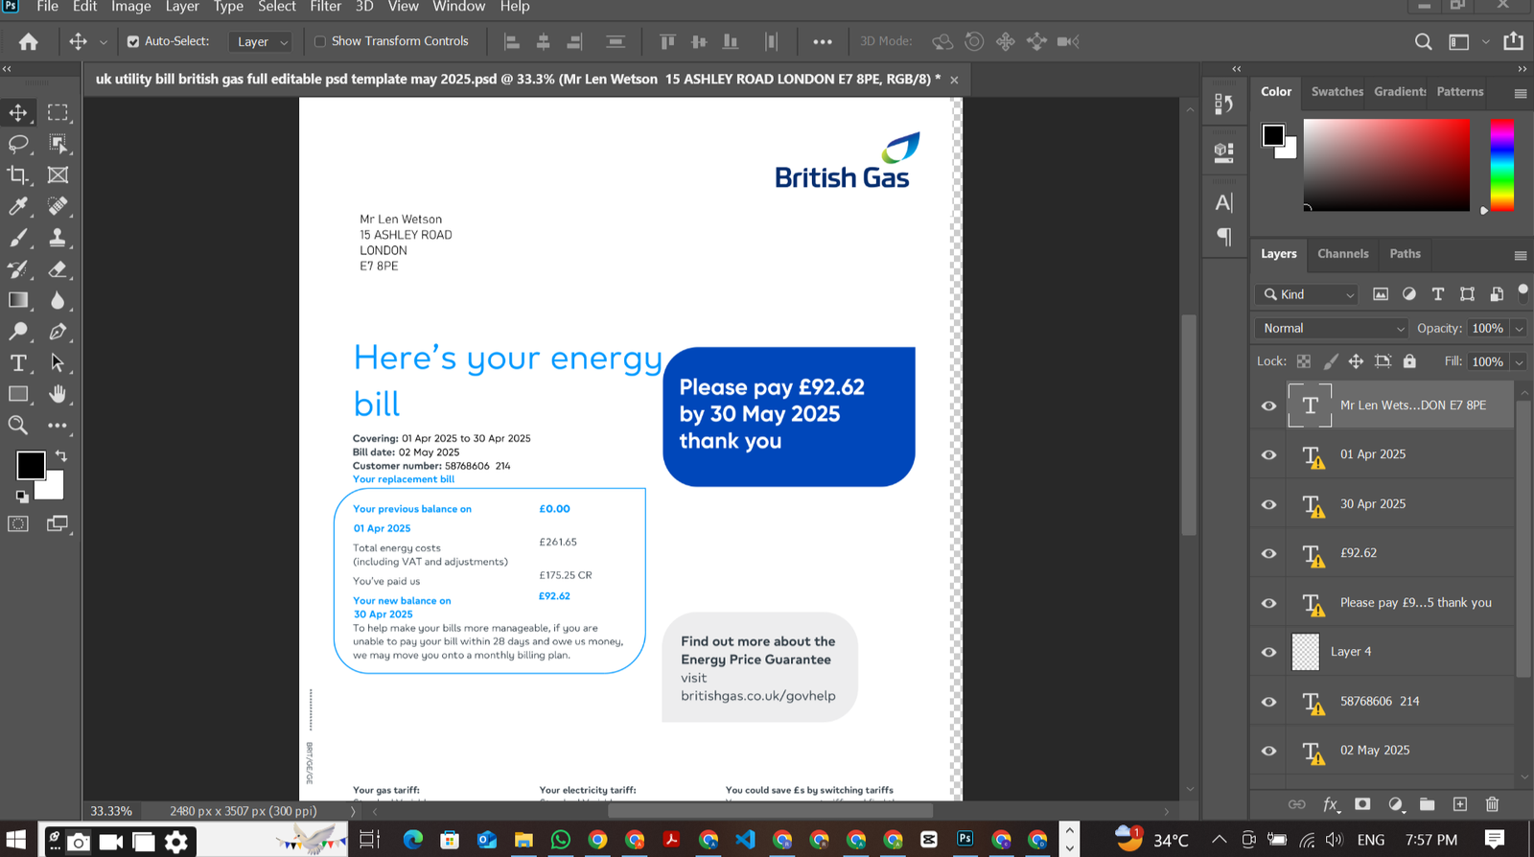This screenshot has height=857, width=1534.
Task: Open Photoshop from the Windows taskbar
Action: (x=965, y=839)
